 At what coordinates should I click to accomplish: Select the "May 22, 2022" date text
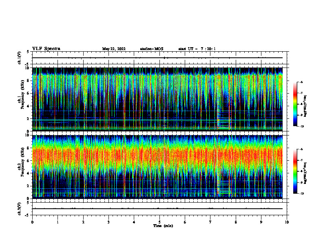[114, 49]
